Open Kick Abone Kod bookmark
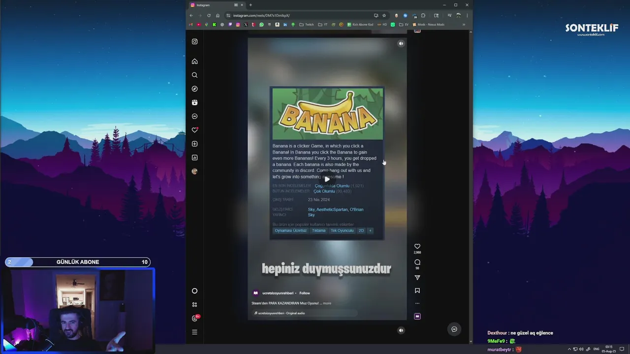The width and height of the screenshot is (630, 354). [360, 25]
